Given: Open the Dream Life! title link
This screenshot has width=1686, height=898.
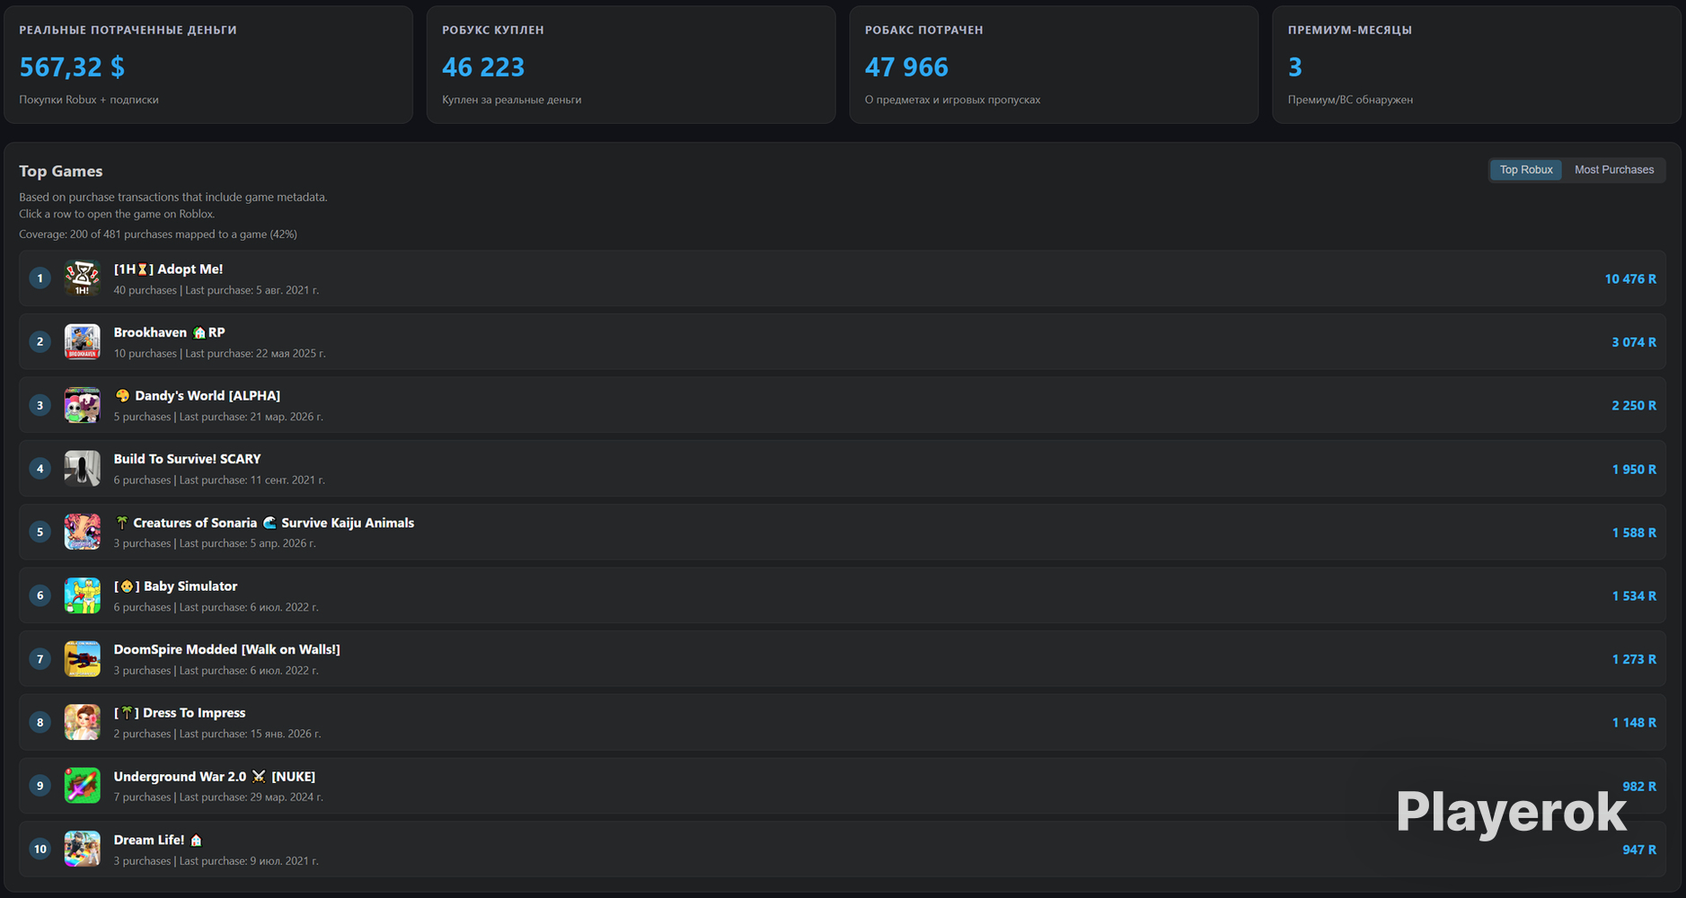Looking at the screenshot, I should 158,841.
